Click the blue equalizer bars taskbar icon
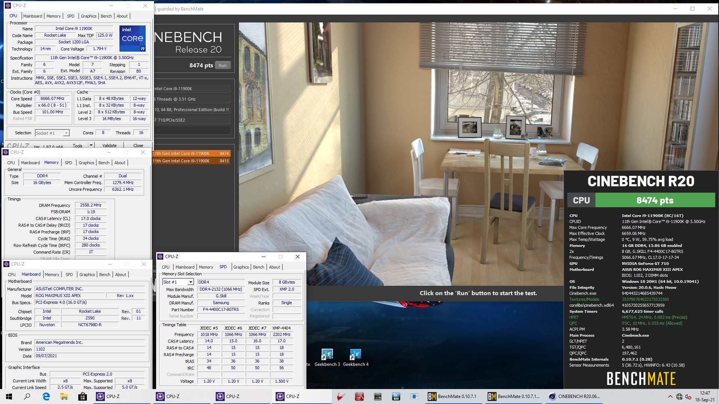Image resolution: width=719 pixels, height=404 pixels. [396, 397]
